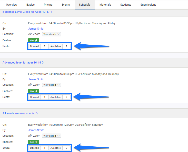Screen dimensions: 188x152
Task: Click Available count 7 in the Beginner class seats
Action: coord(66,46)
